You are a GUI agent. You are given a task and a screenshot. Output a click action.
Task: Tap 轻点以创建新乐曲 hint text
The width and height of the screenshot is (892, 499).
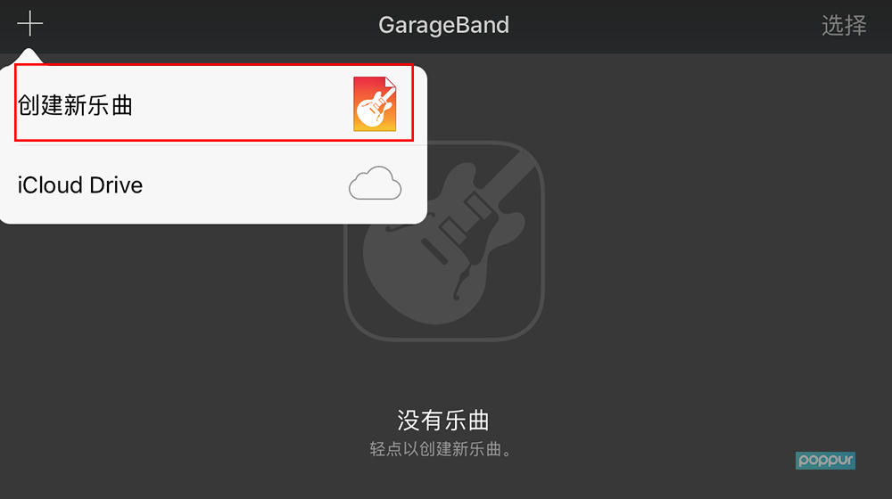coord(441,449)
